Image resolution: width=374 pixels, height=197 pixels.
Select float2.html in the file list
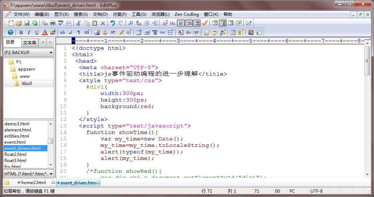point(15,155)
